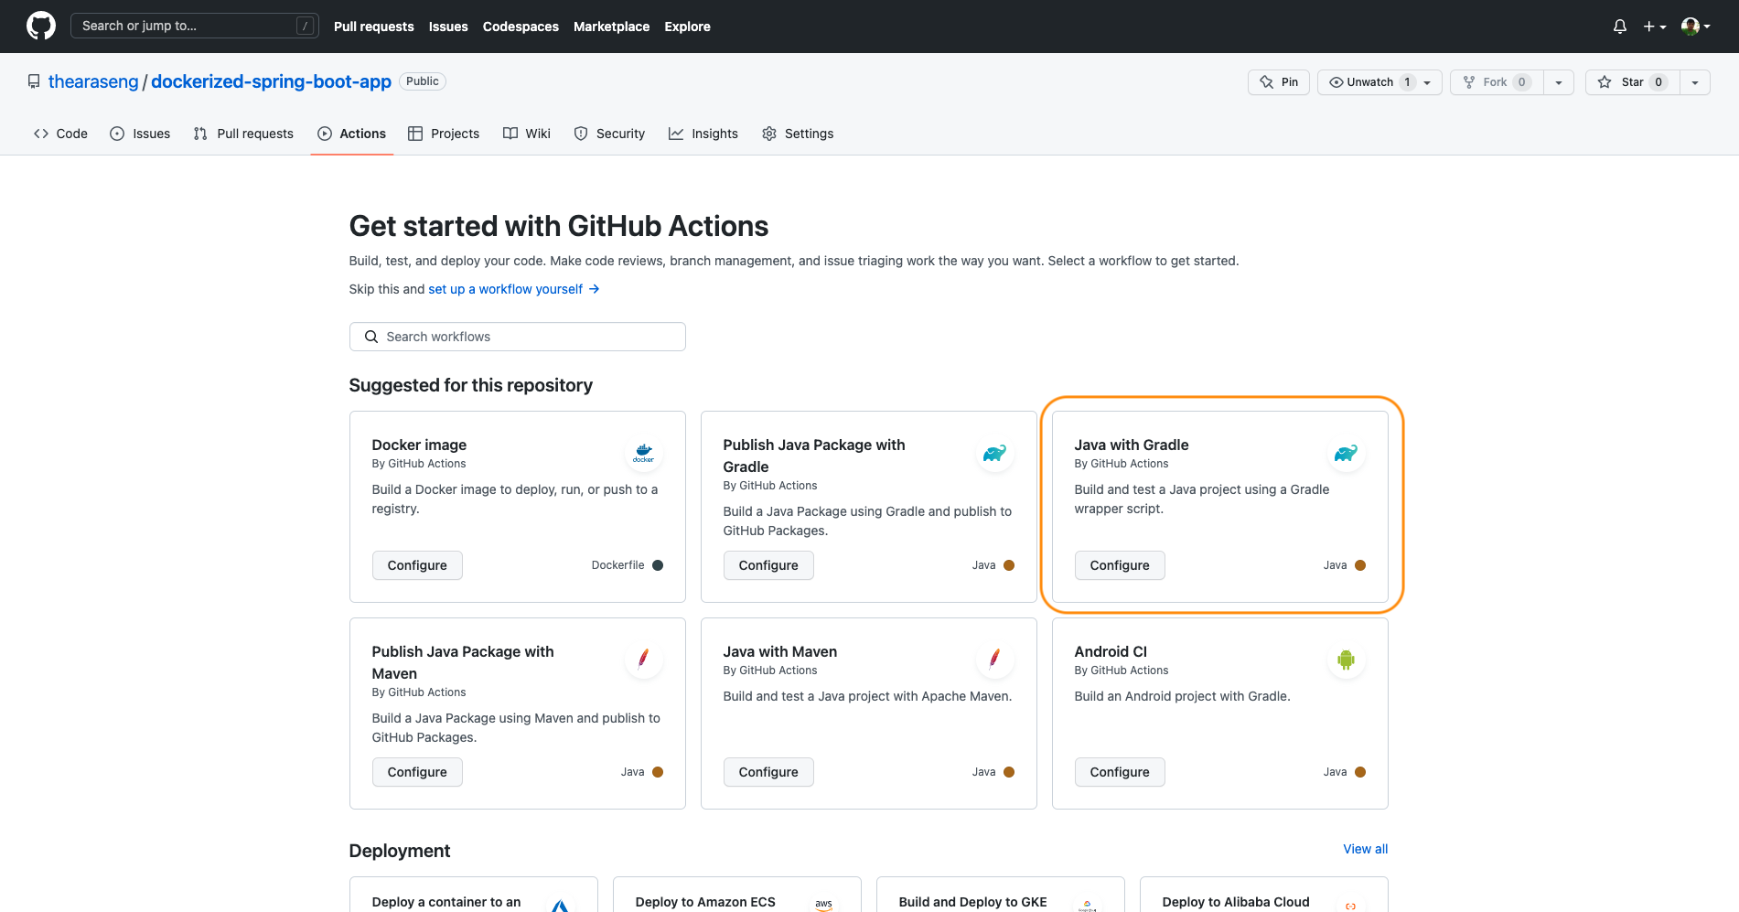Configure the Java with Gradle workflow
Viewport: 1739px width, 912px height.
[1120, 565]
